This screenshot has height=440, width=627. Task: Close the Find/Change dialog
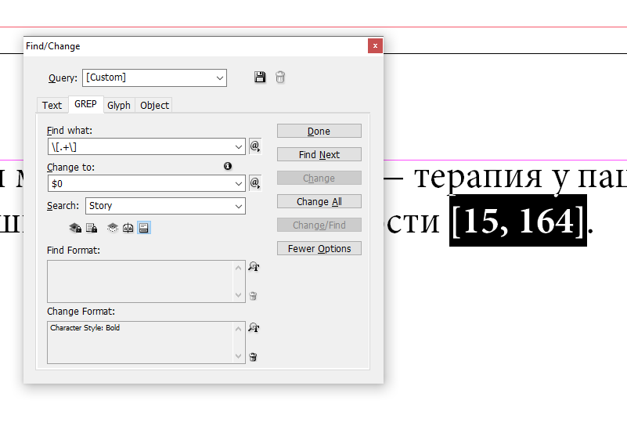tap(375, 45)
